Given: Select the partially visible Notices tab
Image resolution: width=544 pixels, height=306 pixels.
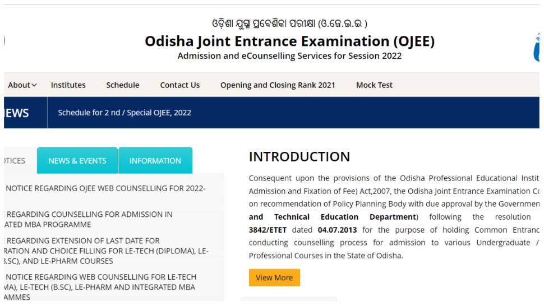Looking at the screenshot, I should click(15, 160).
